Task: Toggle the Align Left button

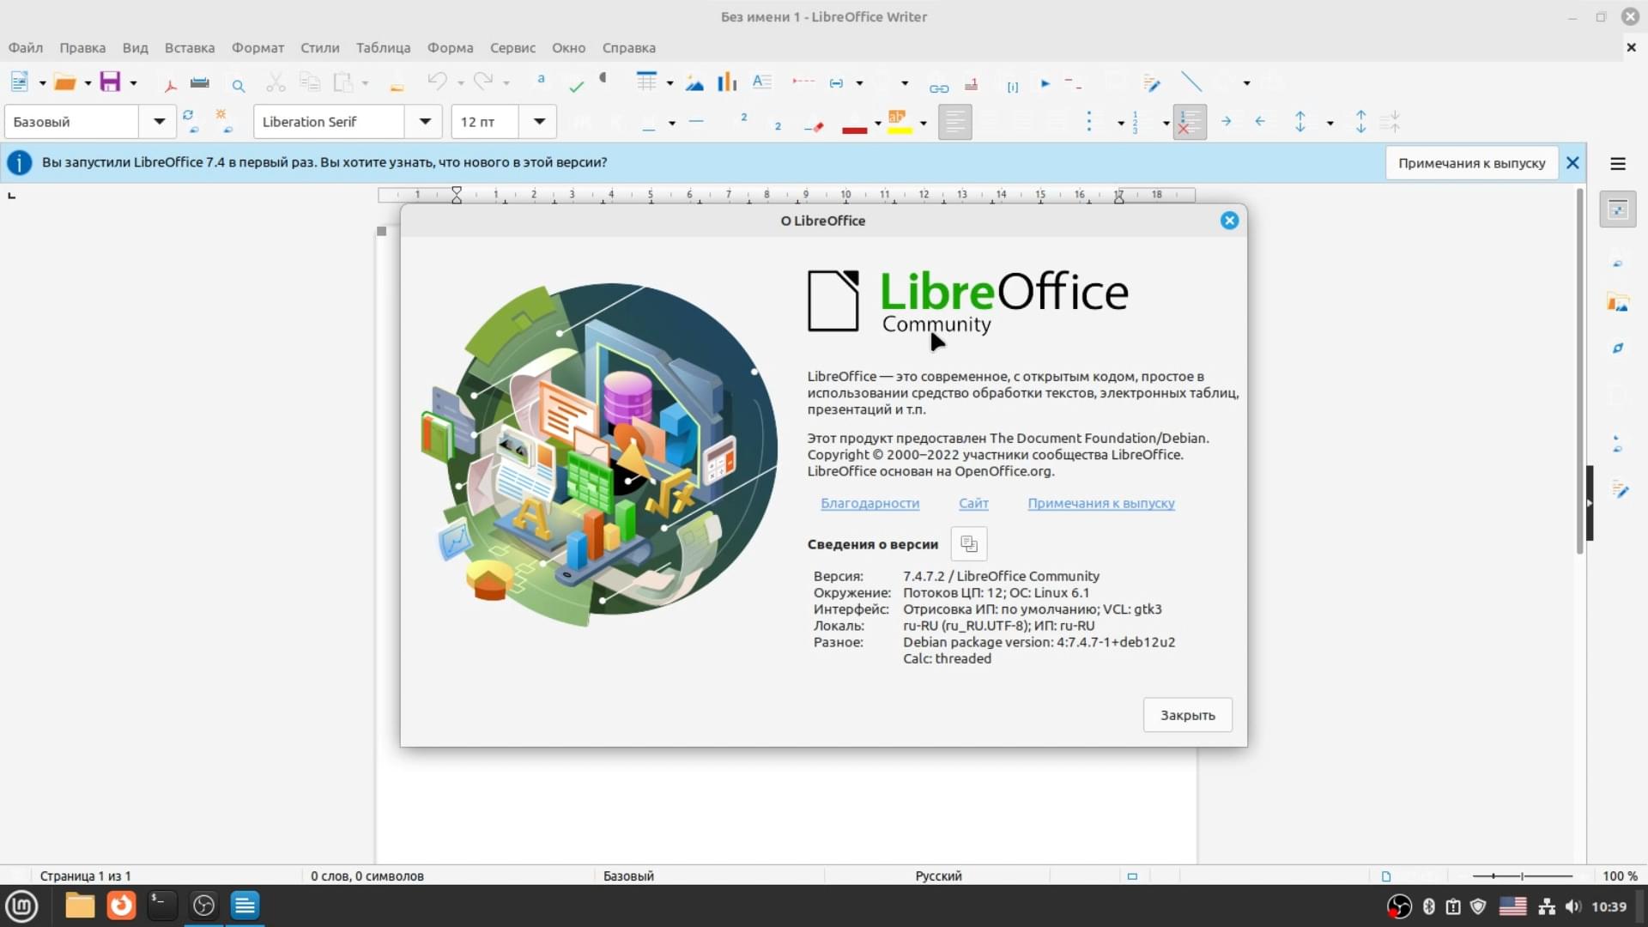Action: pyautogui.click(x=955, y=122)
